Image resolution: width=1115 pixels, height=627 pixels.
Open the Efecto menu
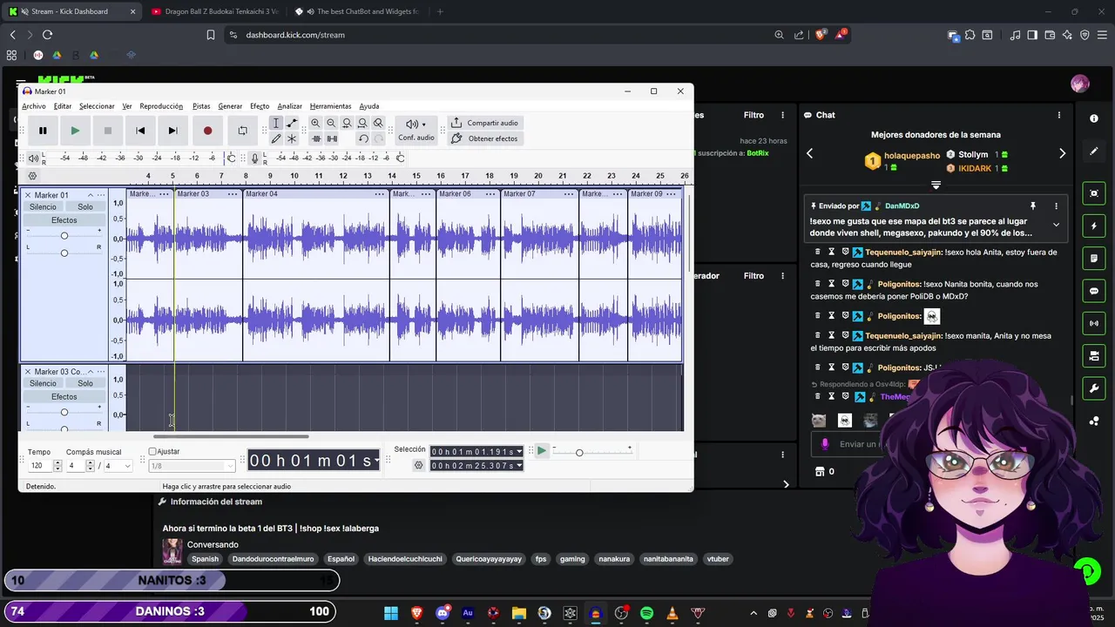[x=260, y=106]
